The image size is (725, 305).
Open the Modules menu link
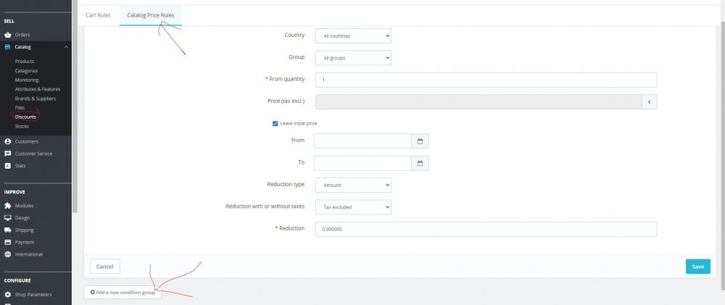pyautogui.click(x=24, y=206)
